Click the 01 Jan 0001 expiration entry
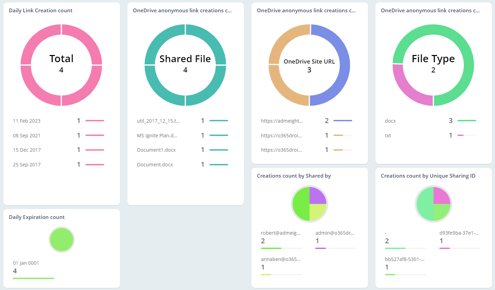The image size is (495, 290). pyautogui.click(x=26, y=263)
